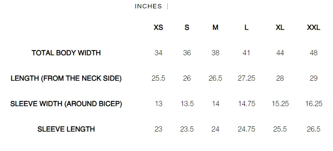The image size is (333, 151).
Task: Click the XS size column header
Action: [x=158, y=27]
